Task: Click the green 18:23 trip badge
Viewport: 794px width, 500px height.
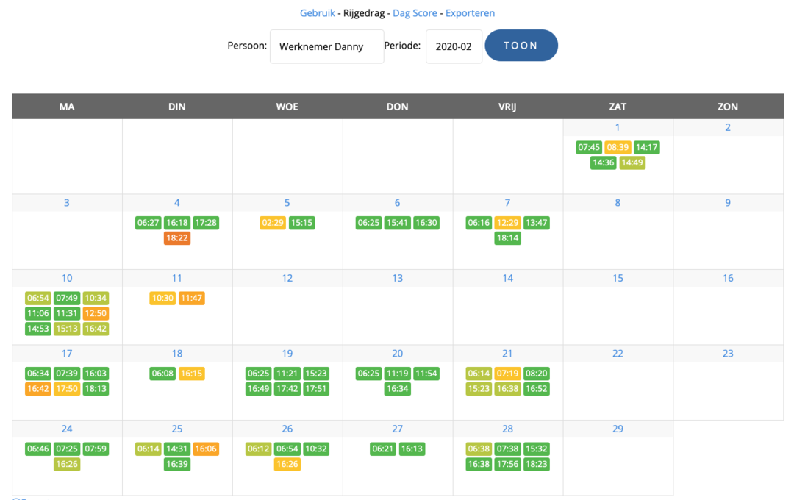Action: coord(536,464)
